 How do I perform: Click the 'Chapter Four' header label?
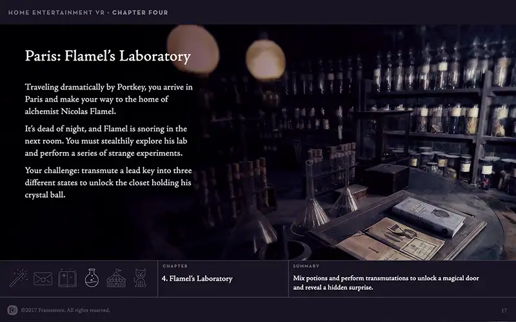(140, 12)
